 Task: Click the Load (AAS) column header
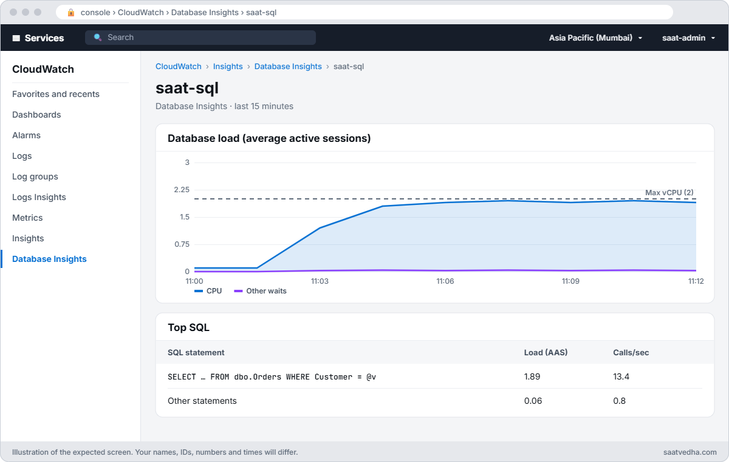[x=546, y=352]
